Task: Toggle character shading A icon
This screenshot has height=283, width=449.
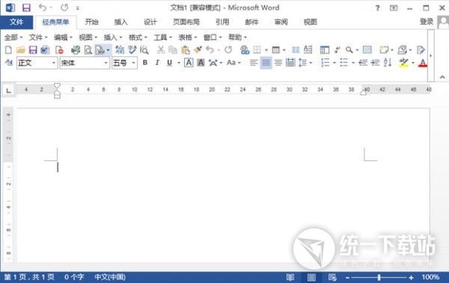Action: pyautogui.click(x=201, y=62)
